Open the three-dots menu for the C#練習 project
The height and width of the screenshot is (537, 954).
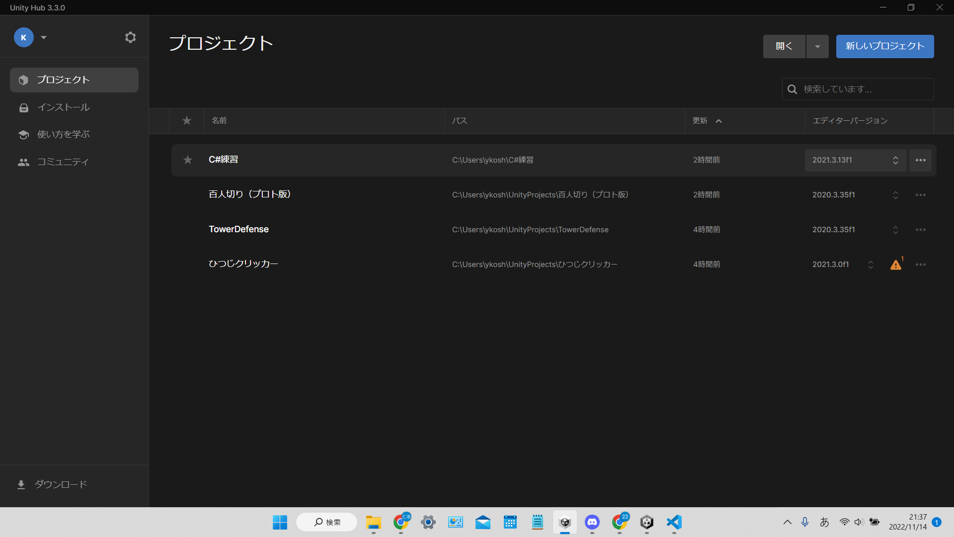pyautogui.click(x=920, y=160)
